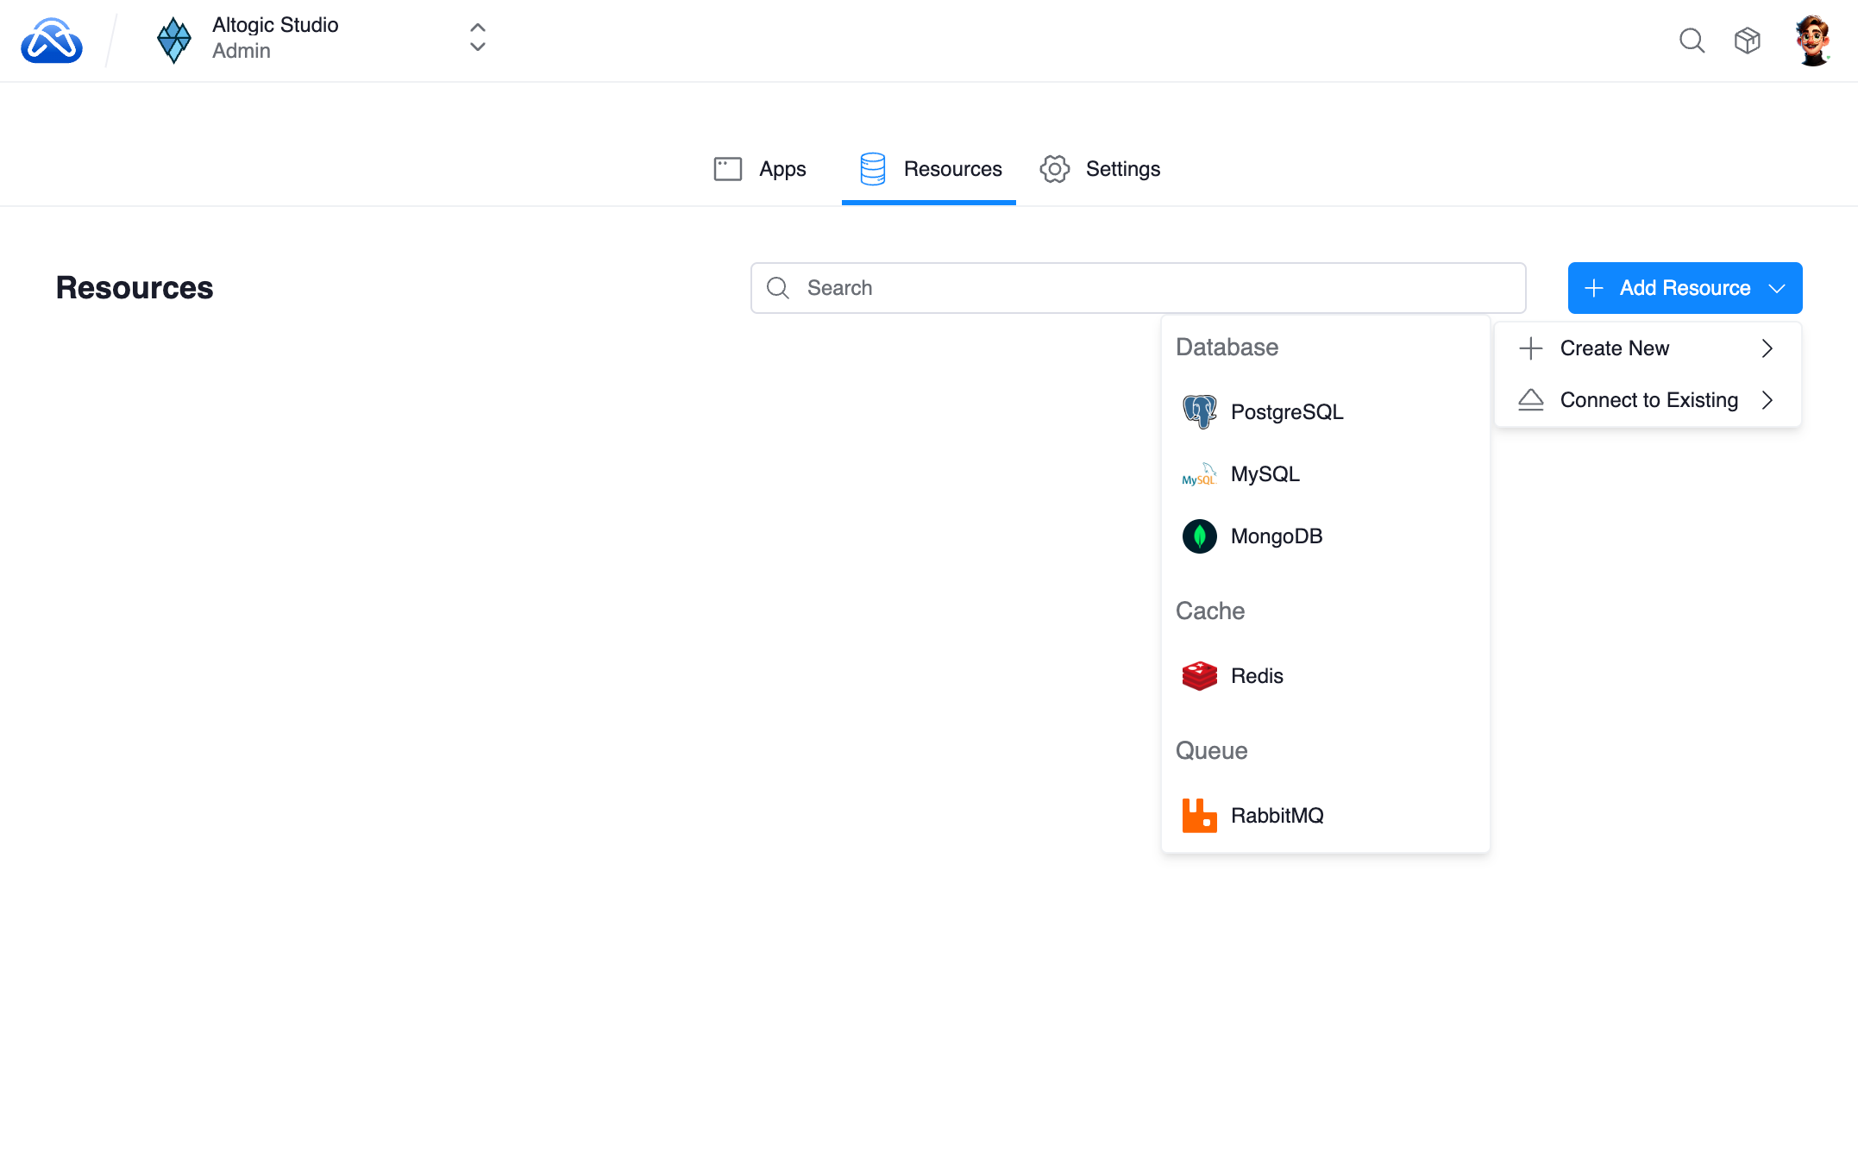Image resolution: width=1858 pixels, height=1159 pixels.
Task: Click the Altogic Studio organization diamond icon
Action: [173, 40]
